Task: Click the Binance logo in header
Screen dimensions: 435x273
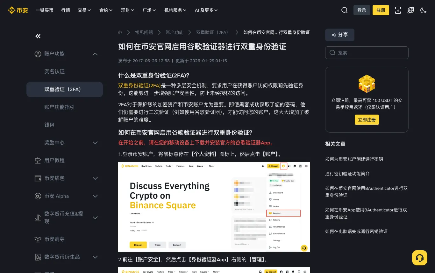Action: pyautogui.click(x=18, y=10)
